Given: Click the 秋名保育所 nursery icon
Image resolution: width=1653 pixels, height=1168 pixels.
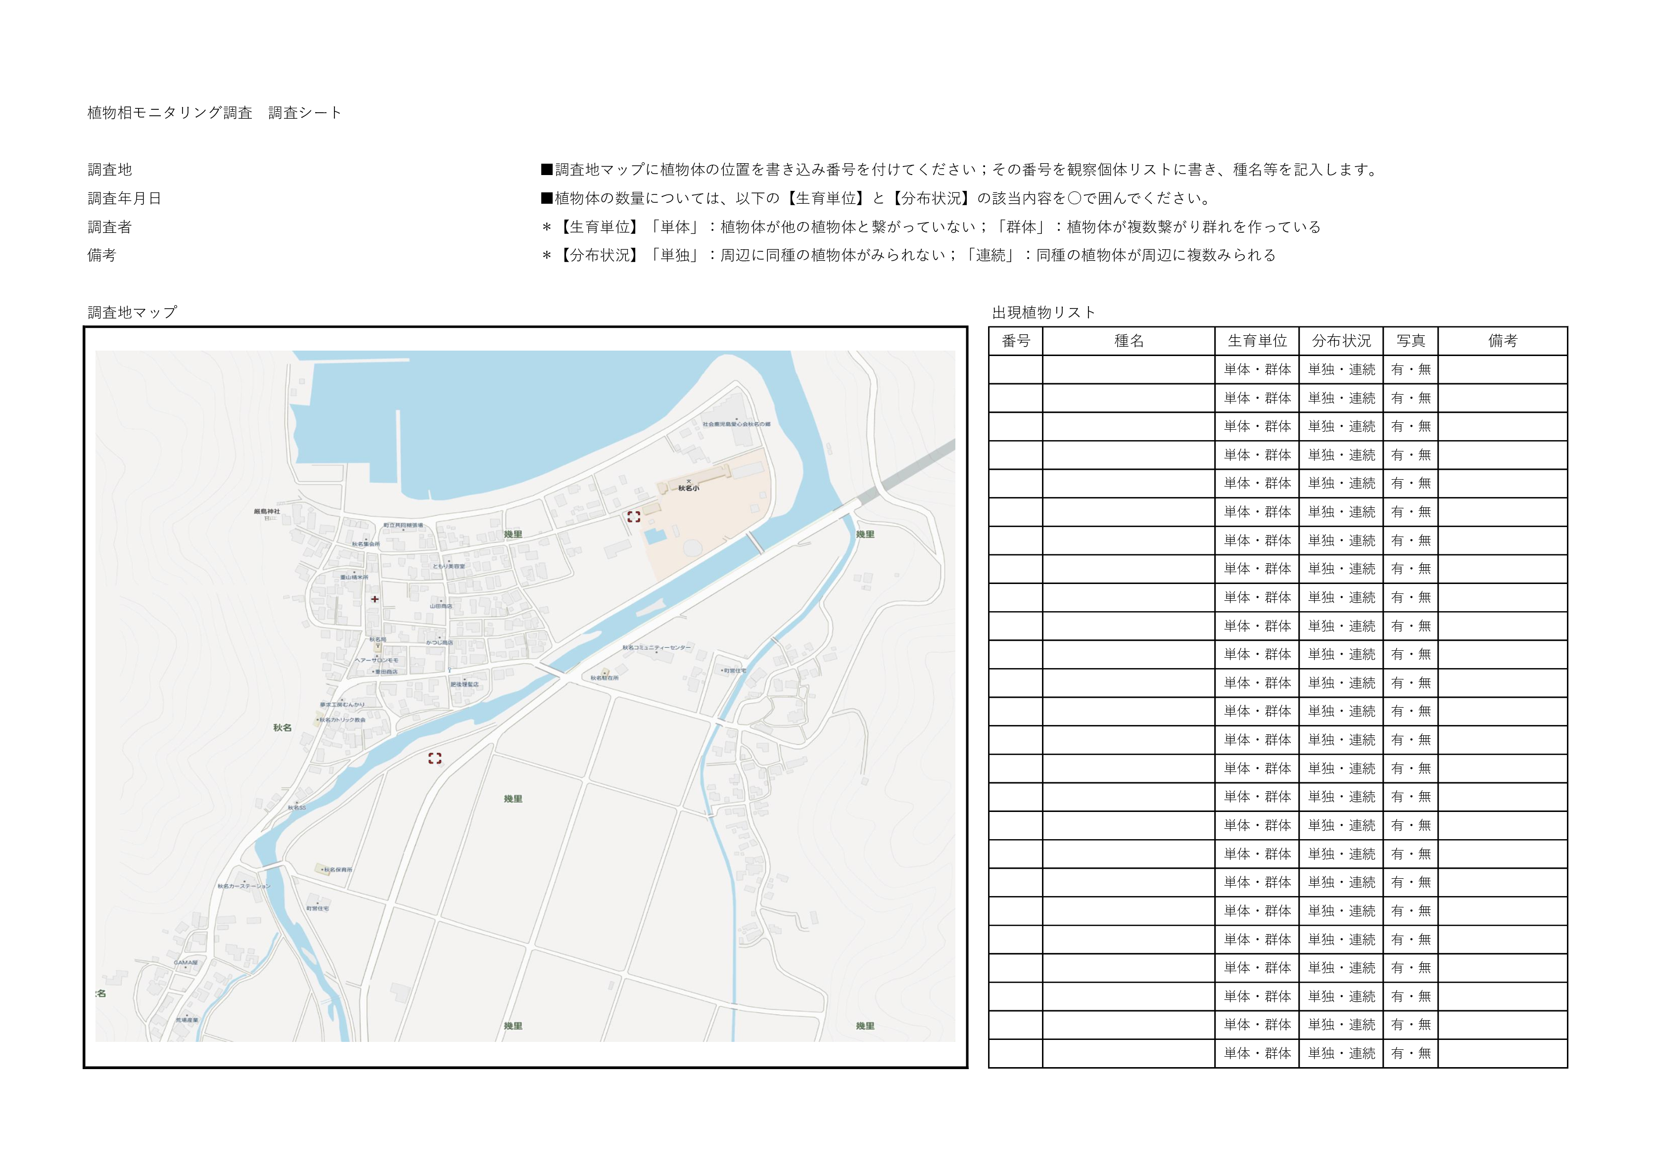Looking at the screenshot, I should coord(323,869).
